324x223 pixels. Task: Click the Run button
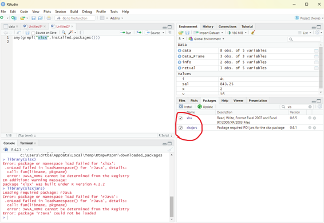pos(126,33)
